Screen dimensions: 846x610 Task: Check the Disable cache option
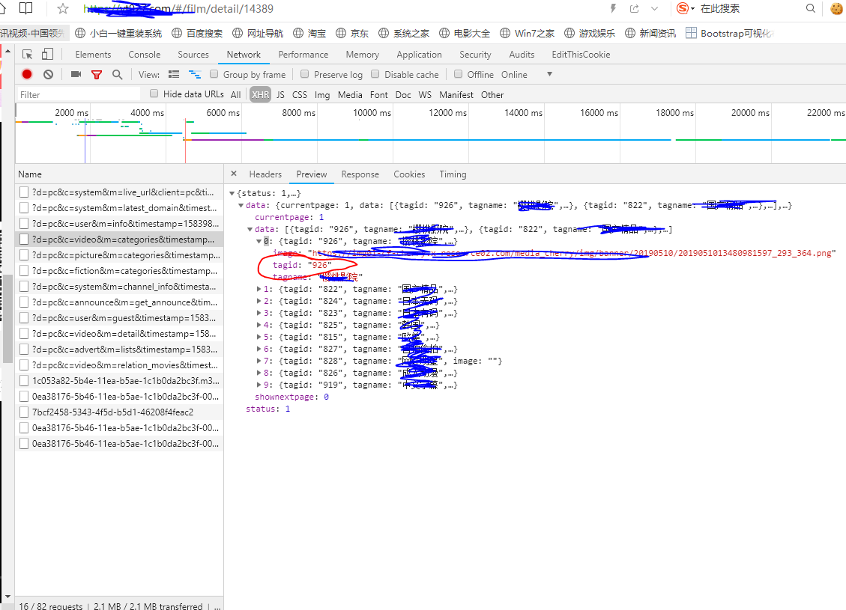(375, 74)
